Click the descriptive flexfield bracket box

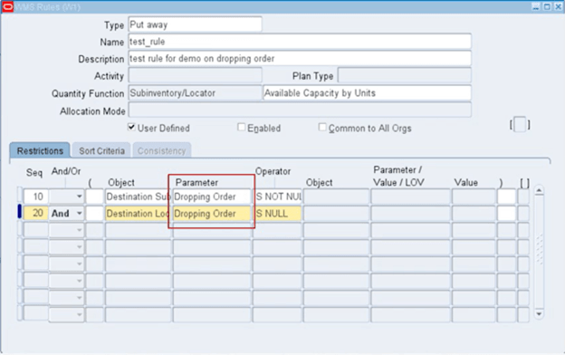click(x=520, y=125)
